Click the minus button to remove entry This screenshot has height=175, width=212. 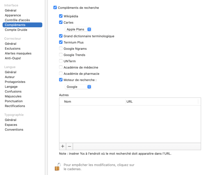[70, 146]
